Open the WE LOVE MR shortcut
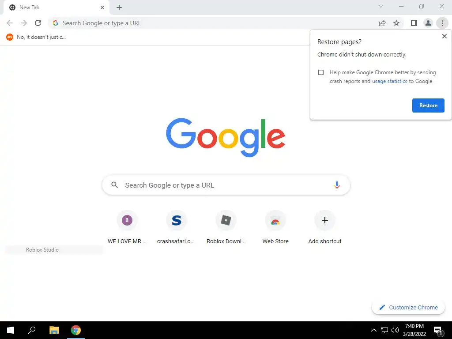 coord(127,227)
